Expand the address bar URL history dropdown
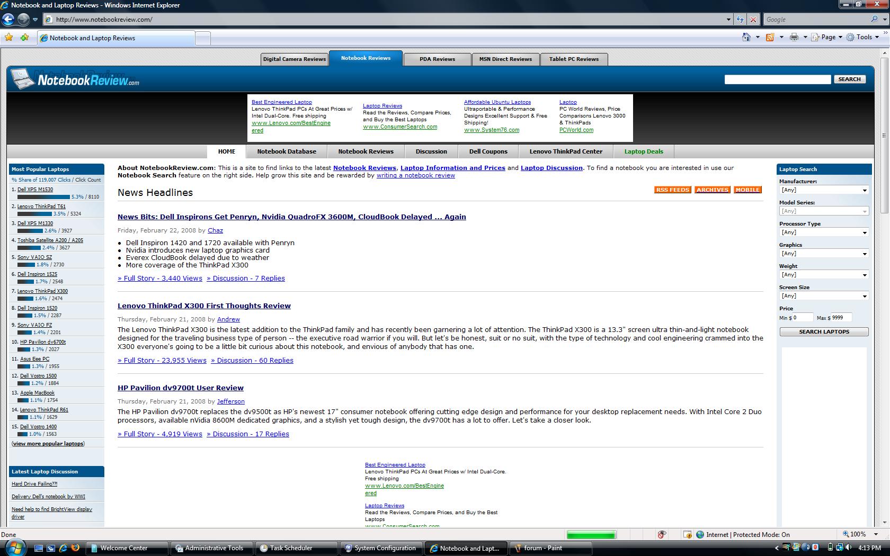Image resolution: width=890 pixels, height=556 pixels. pyautogui.click(x=728, y=20)
